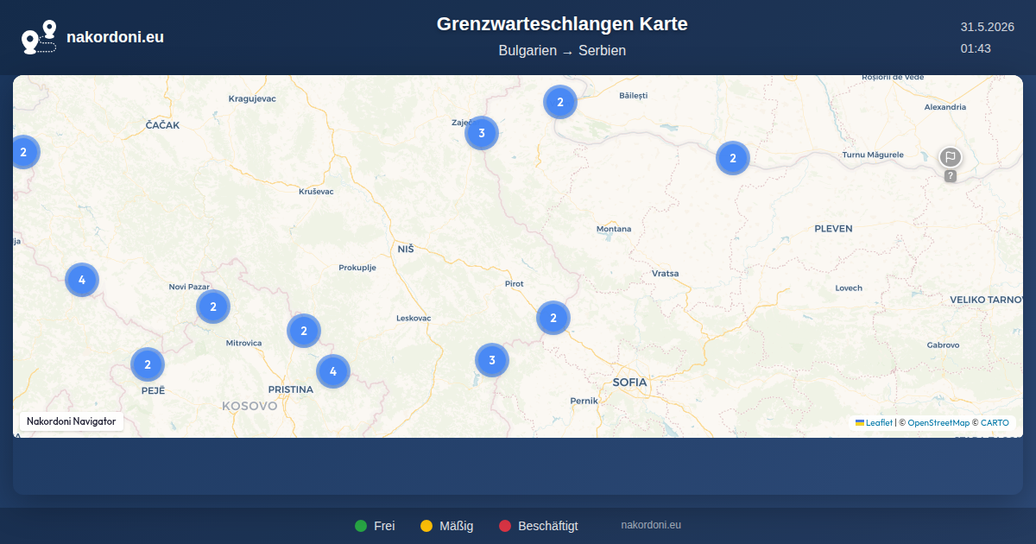Open the nakordoni.eu header brand link
1036x544 pixels.
tap(92, 37)
